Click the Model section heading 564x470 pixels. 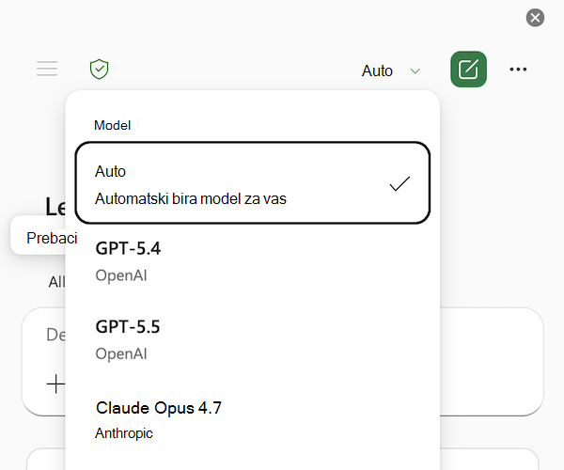(x=112, y=125)
